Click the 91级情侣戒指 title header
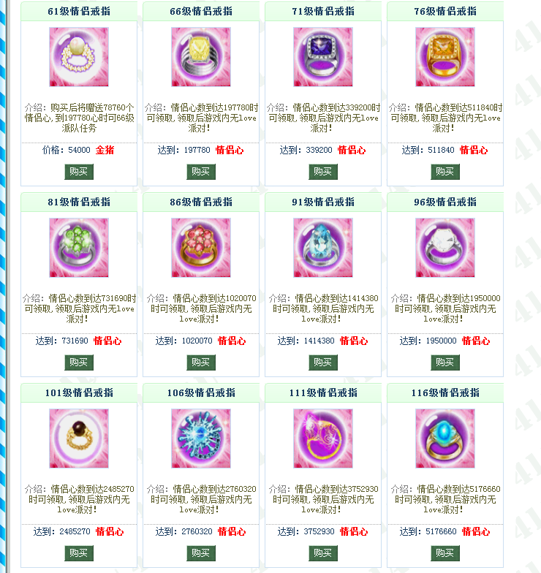 pos(323,202)
